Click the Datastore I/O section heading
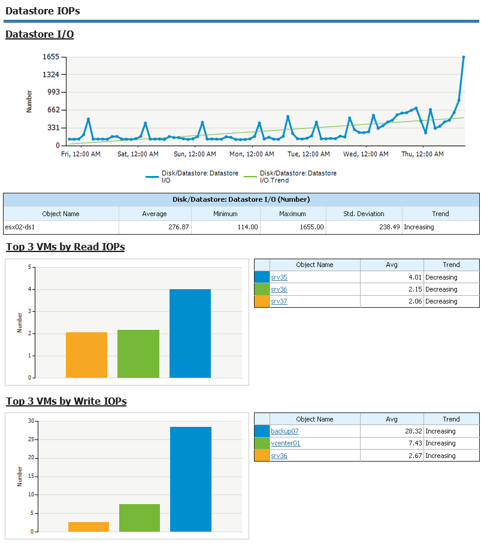481x543 pixels. pos(40,34)
